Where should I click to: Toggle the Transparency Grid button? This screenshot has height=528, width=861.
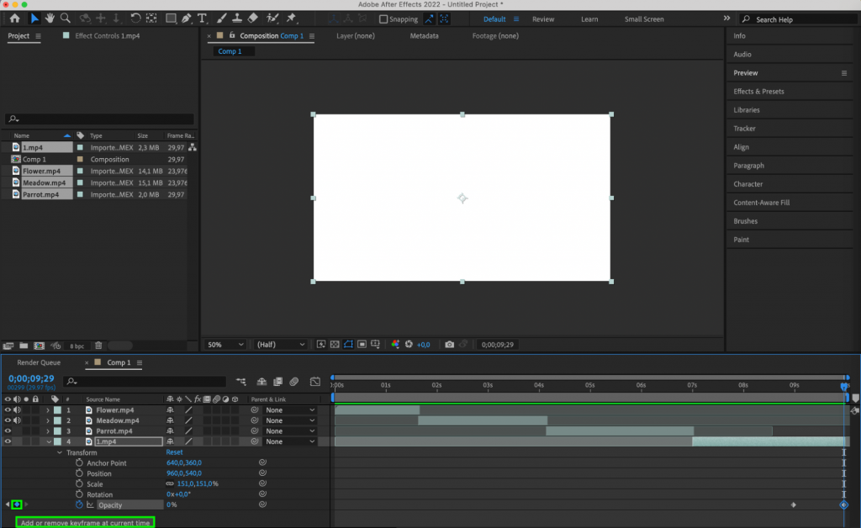(335, 344)
